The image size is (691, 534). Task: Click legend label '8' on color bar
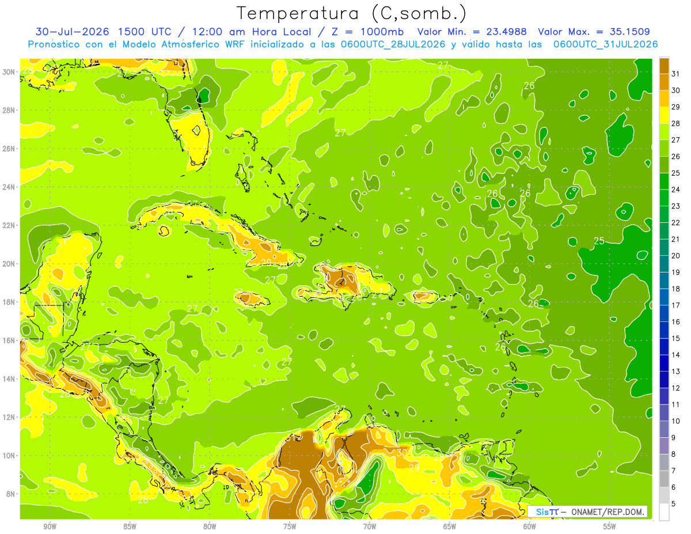pos(674,454)
